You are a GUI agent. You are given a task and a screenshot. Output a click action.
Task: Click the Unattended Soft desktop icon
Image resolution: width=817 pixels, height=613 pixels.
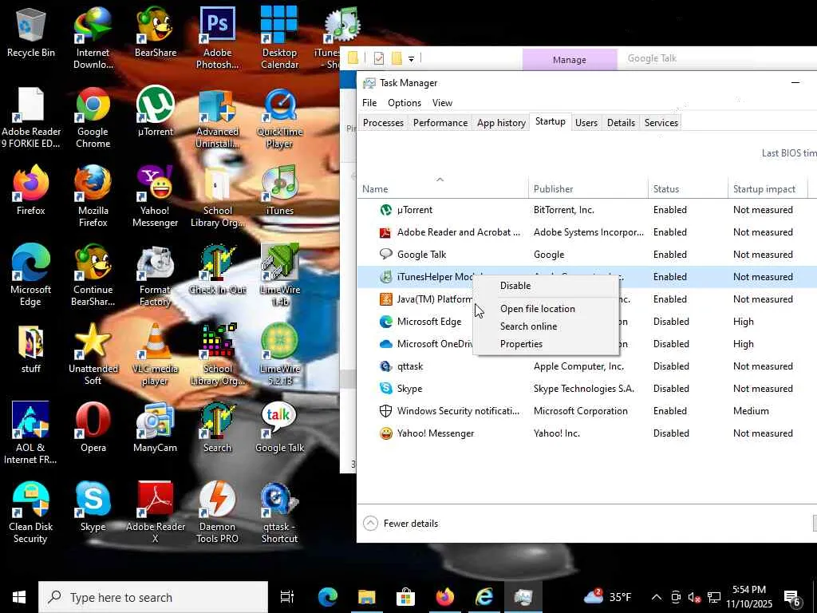[x=93, y=354]
